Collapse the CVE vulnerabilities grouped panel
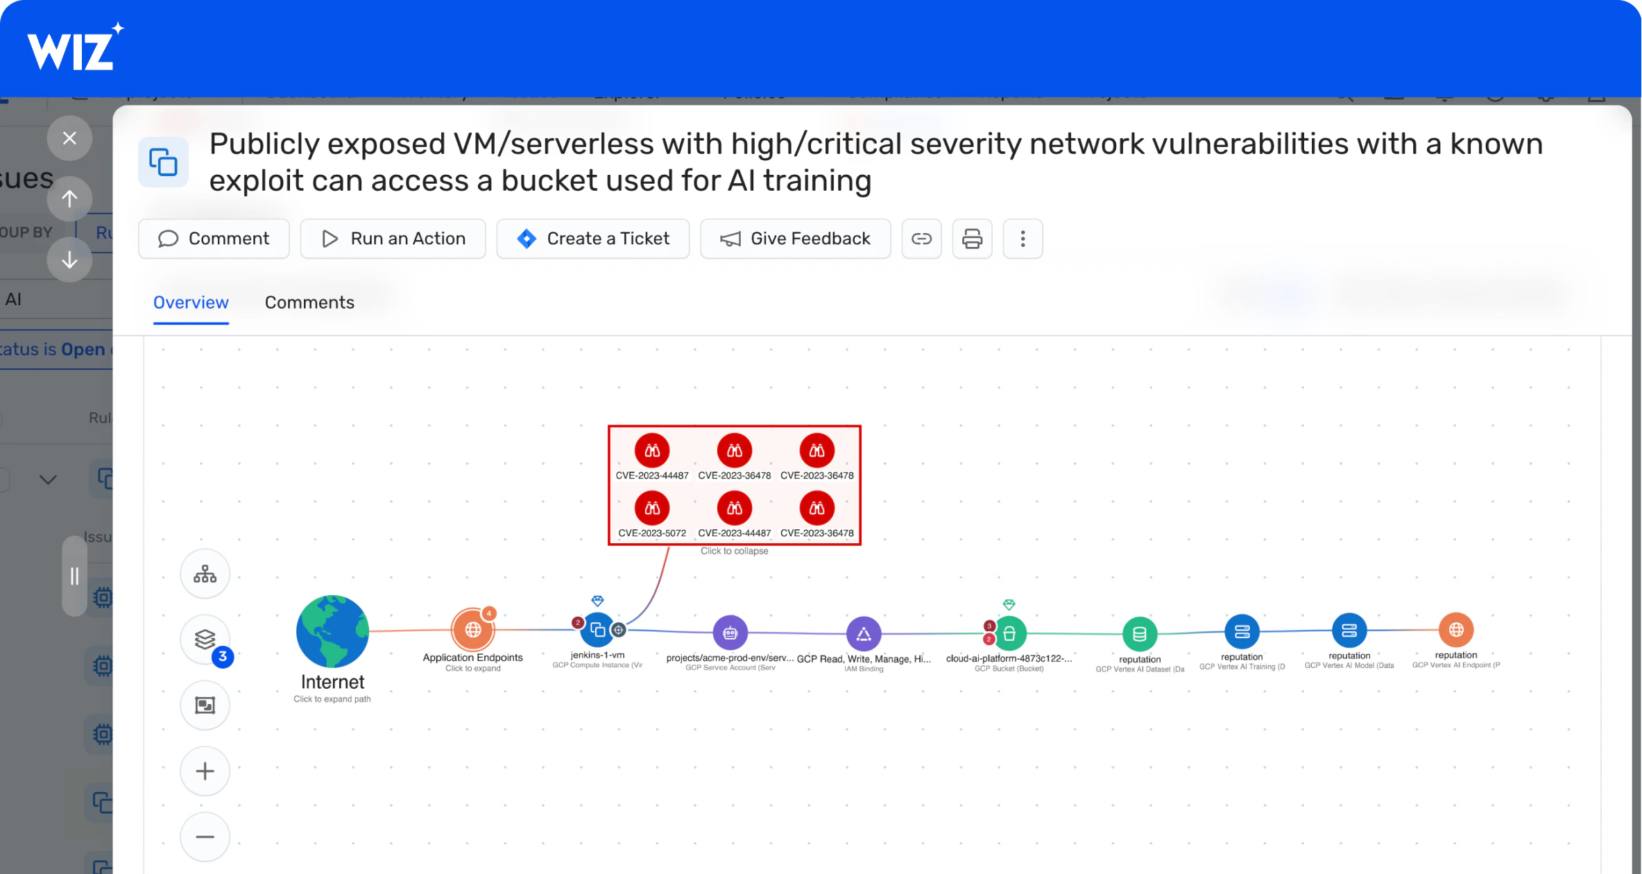The image size is (1642, 874). click(x=735, y=551)
